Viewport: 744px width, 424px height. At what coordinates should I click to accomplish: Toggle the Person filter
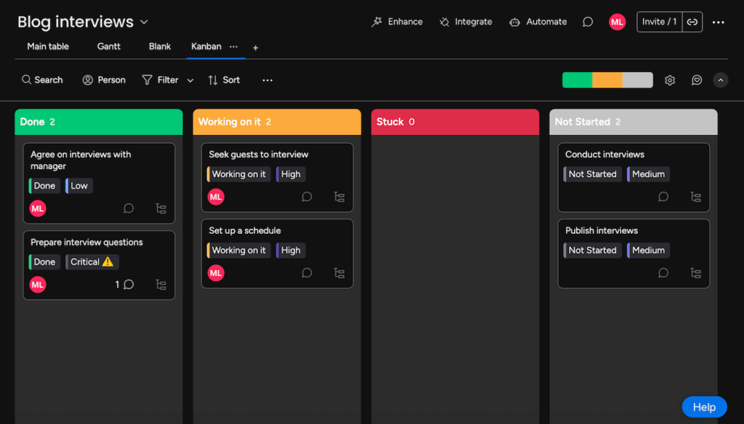click(x=104, y=80)
